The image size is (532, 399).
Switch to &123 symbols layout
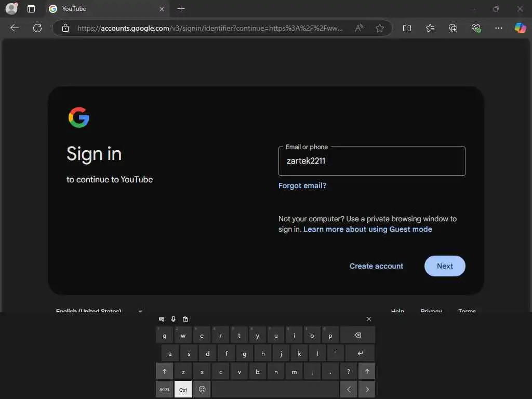(165, 389)
